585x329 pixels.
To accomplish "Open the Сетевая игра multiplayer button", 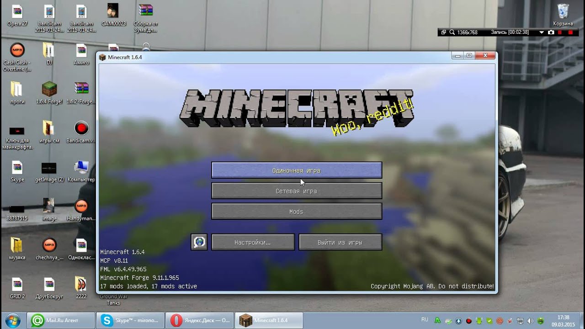I will [297, 191].
